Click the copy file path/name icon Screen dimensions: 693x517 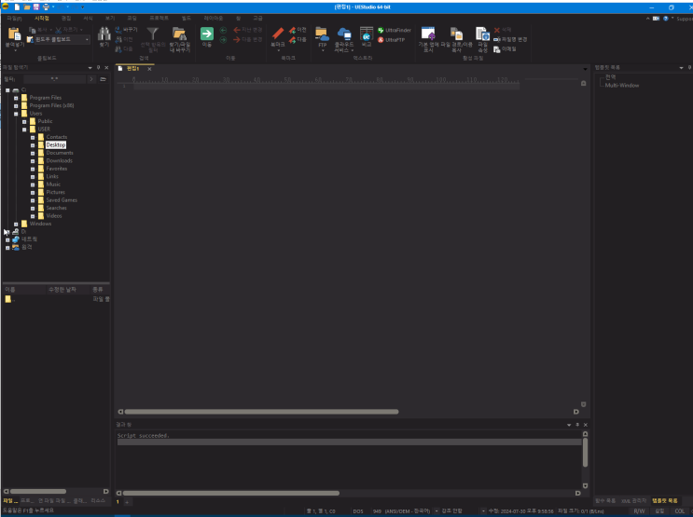[456, 34]
